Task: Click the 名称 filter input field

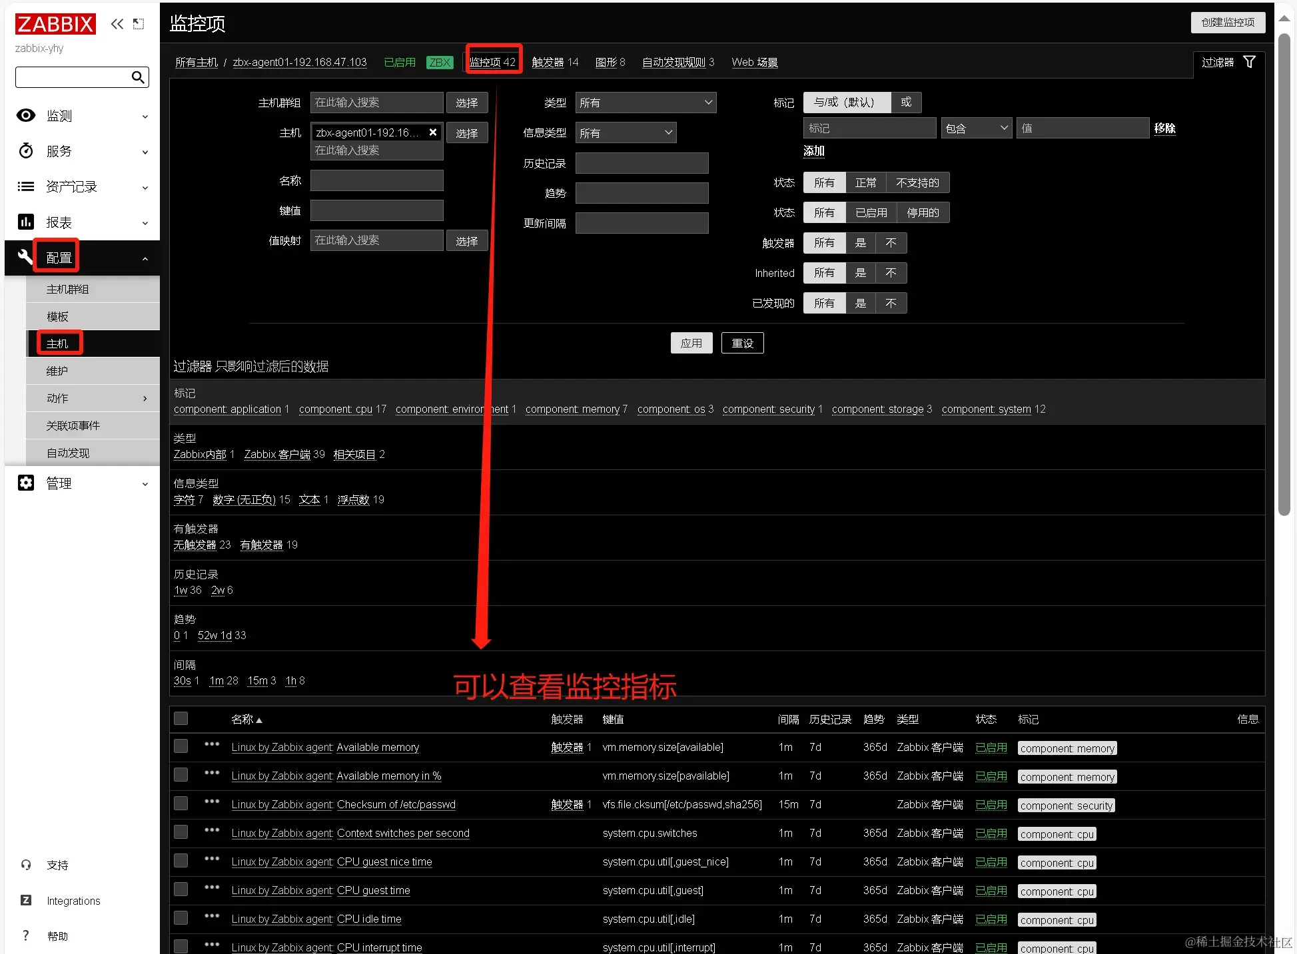Action: point(376,180)
